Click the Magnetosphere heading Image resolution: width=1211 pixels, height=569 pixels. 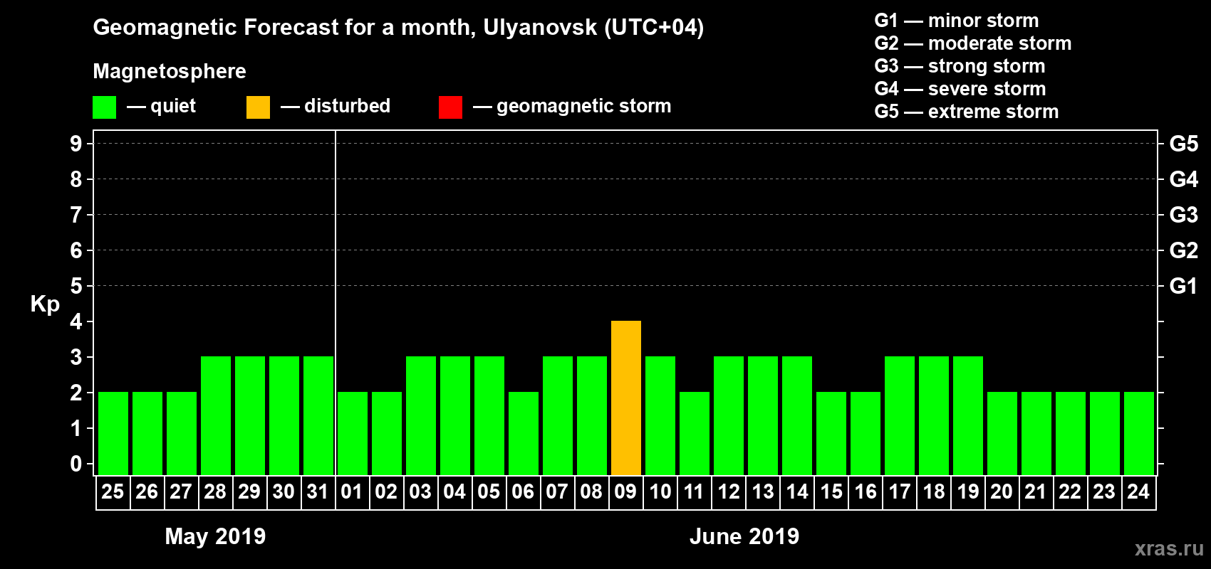click(x=170, y=71)
